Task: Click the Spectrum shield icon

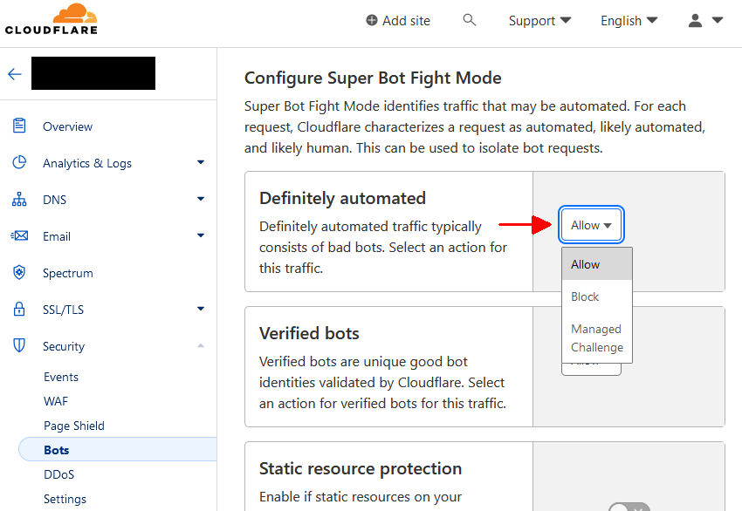Action: pos(19,272)
